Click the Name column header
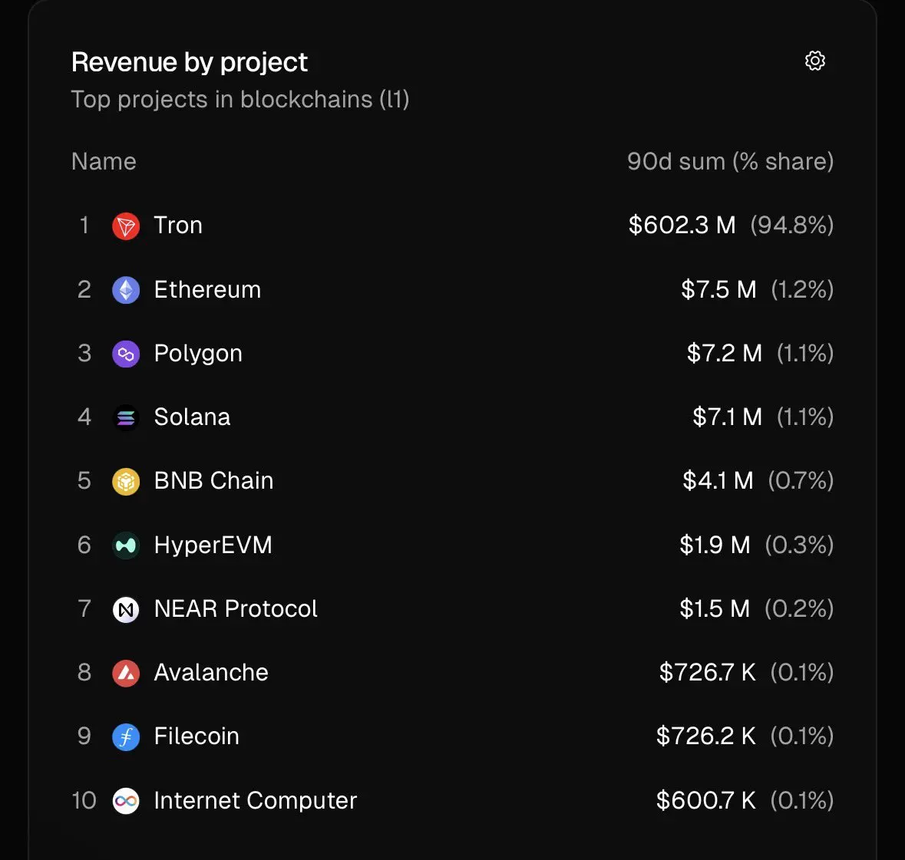Image resolution: width=905 pixels, height=860 pixels. coord(104,162)
